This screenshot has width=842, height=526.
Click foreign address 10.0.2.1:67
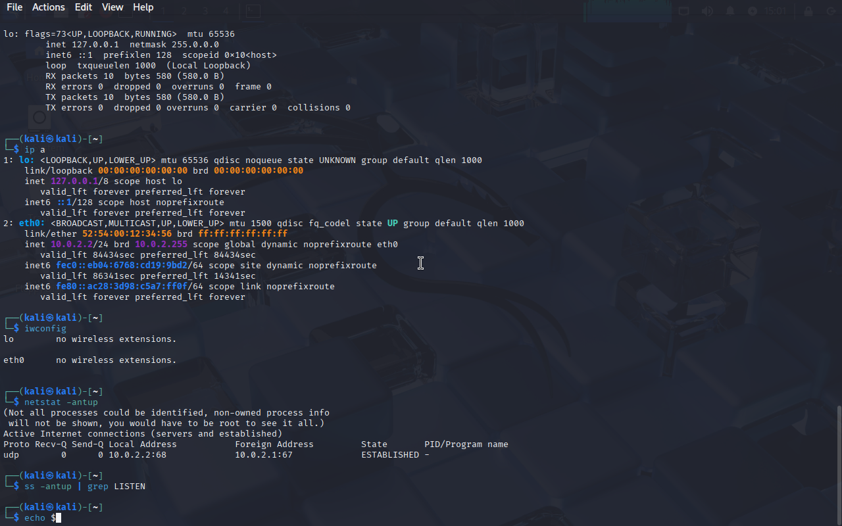click(264, 455)
